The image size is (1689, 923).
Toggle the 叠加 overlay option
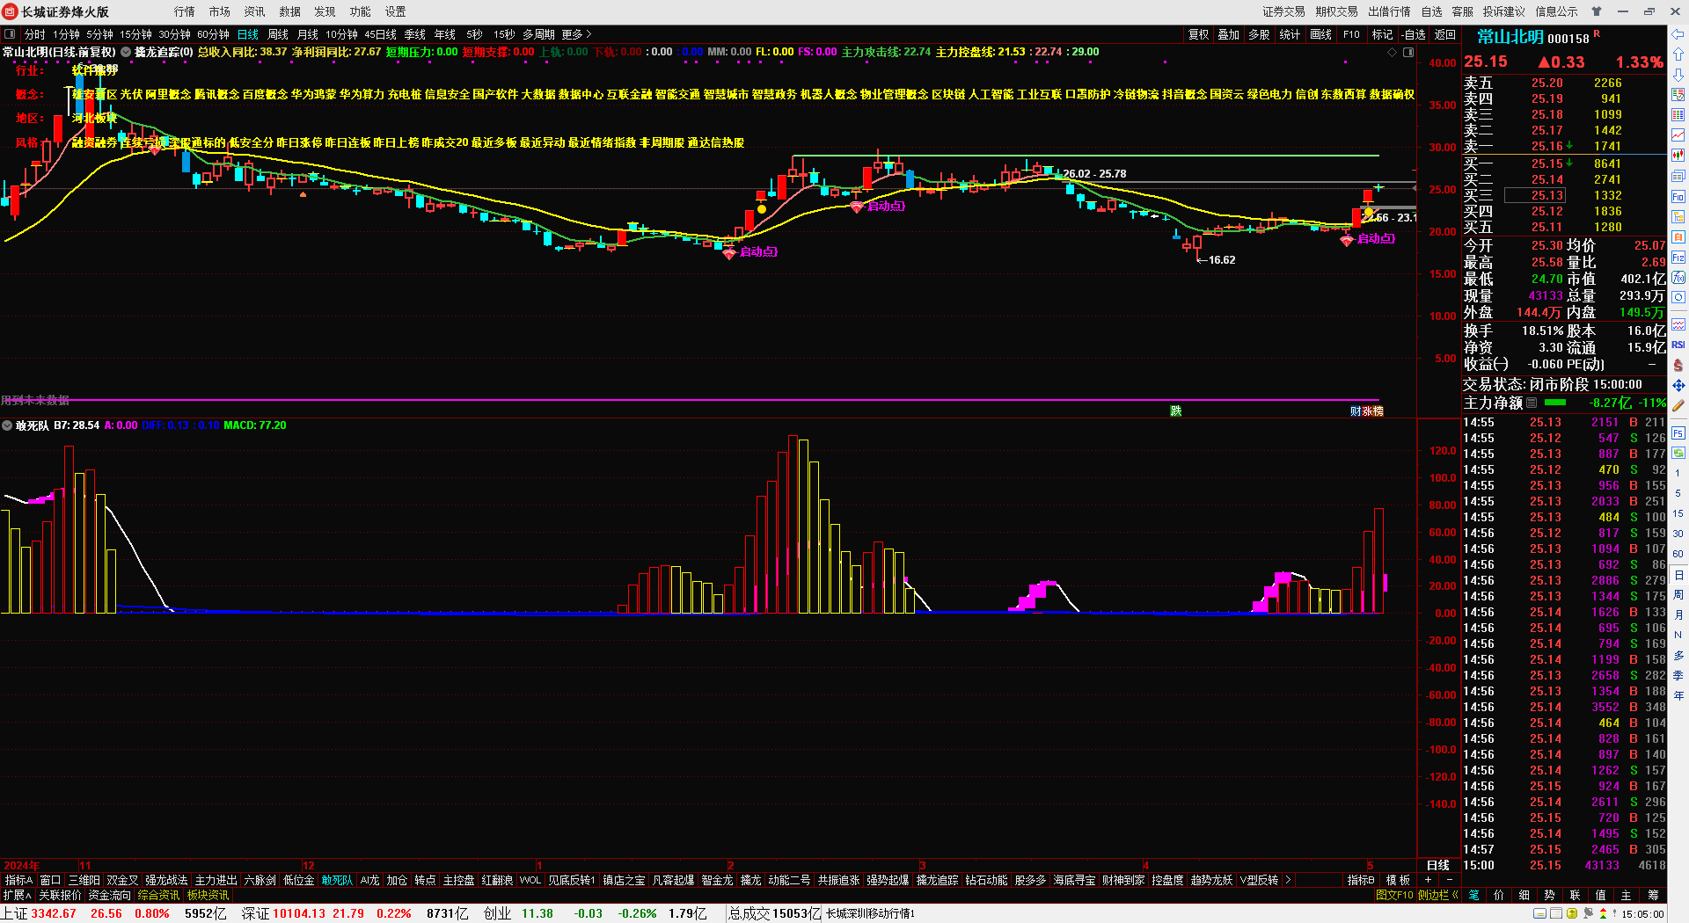click(x=1228, y=34)
